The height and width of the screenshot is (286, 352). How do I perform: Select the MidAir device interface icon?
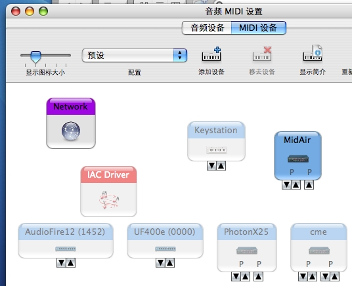coord(298,159)
